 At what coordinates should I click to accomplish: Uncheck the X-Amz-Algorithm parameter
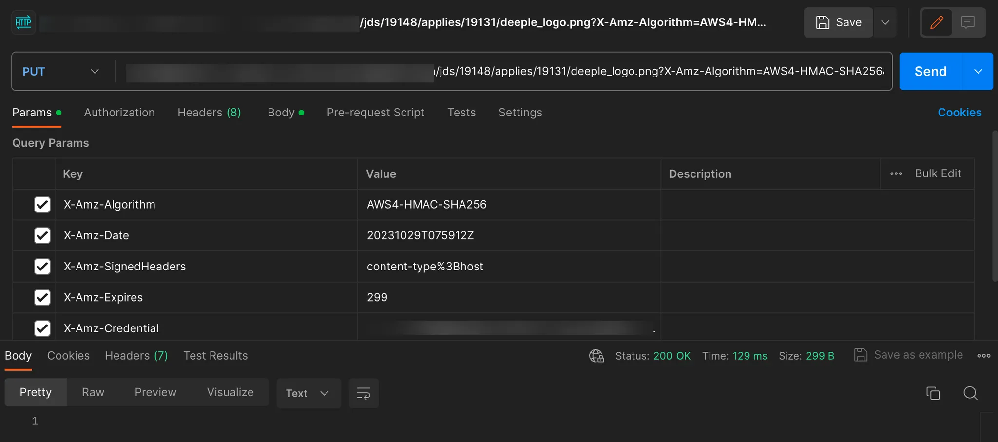tap(42, 205)
